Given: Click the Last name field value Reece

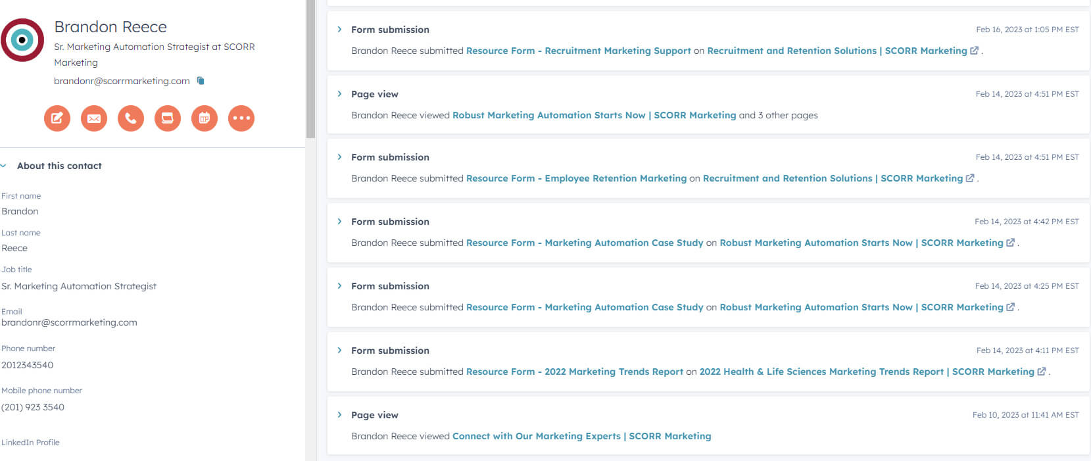Looking at the screenshot, I should pos(14,248).
